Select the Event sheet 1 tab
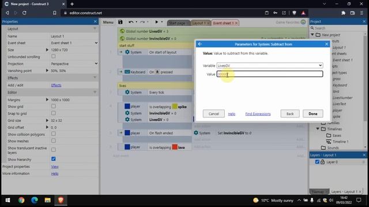 click(x=223, y=23)
